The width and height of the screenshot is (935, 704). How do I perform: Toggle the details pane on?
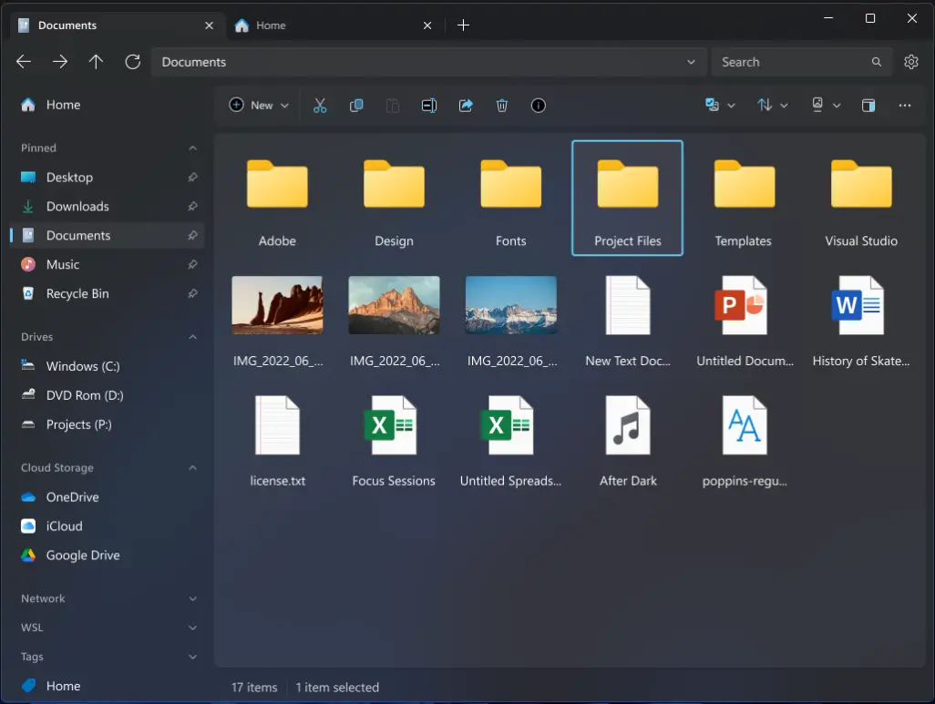click(868, 105)
